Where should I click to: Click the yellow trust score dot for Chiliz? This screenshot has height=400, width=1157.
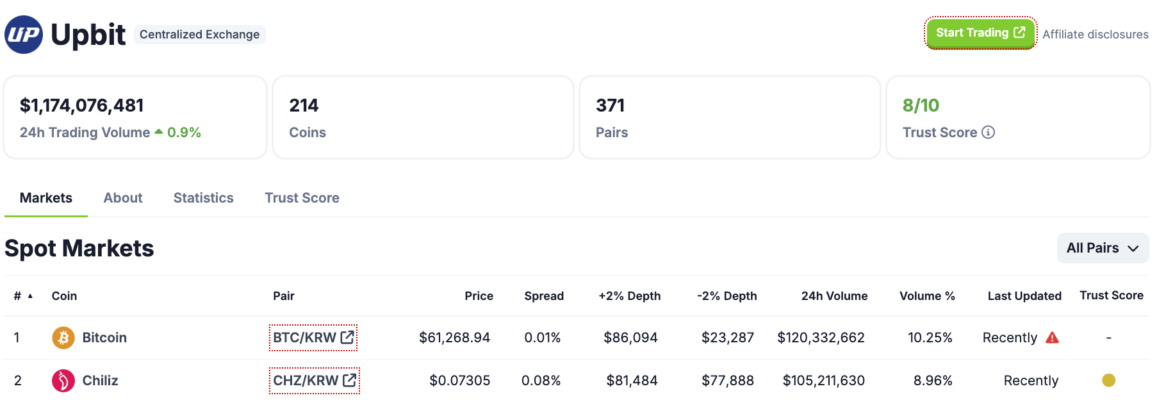pos(1109,380)
